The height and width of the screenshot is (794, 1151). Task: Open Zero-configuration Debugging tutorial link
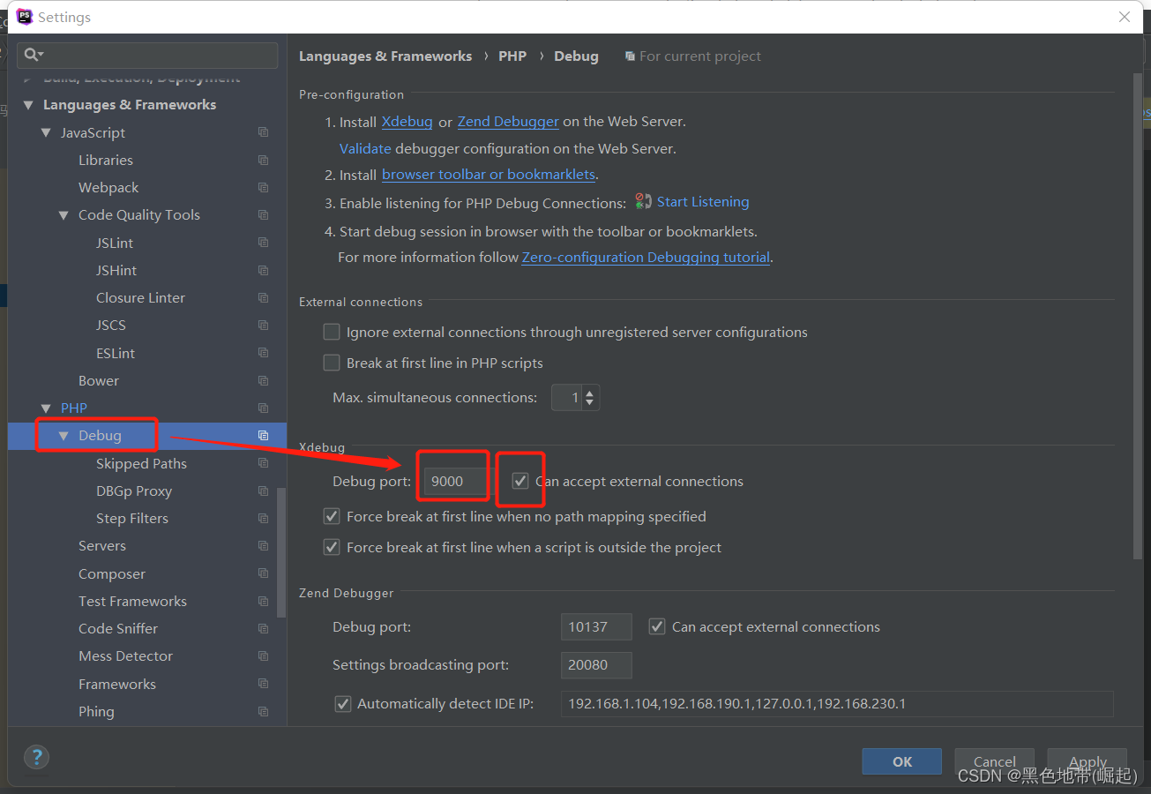coord(647,258)
